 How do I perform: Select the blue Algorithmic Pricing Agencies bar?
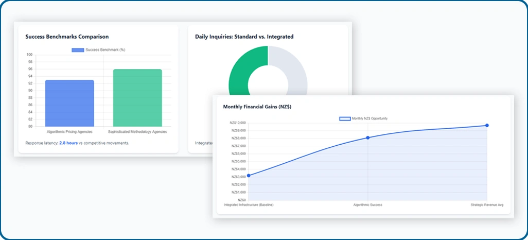(x=69, y=103)
